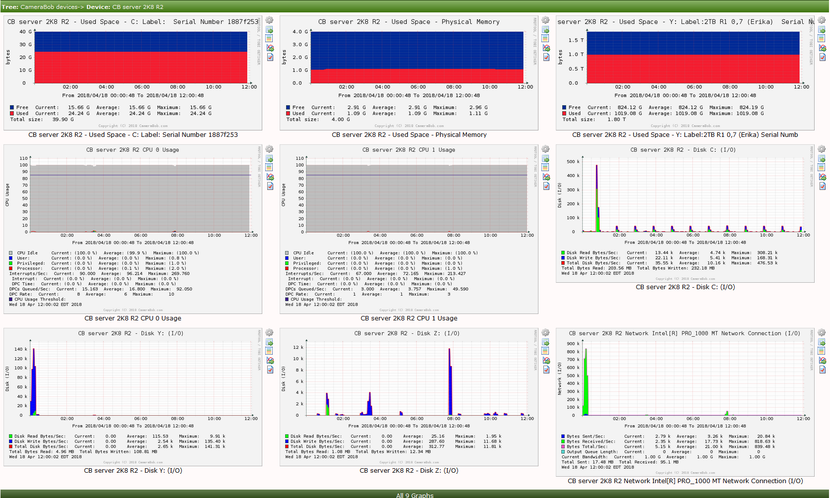Click checkmark document icon for Y: Used Space graph

click(822, 57)
